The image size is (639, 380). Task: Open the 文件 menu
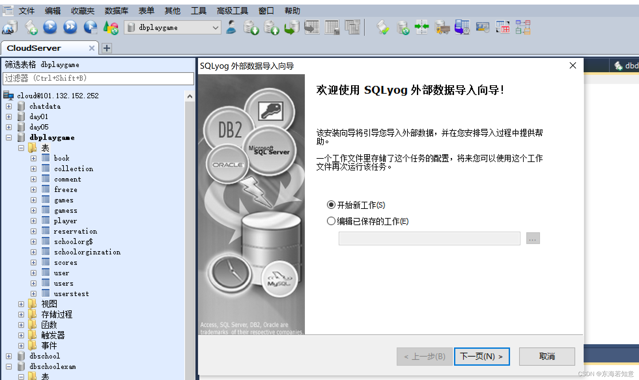[x=27, y=11]
